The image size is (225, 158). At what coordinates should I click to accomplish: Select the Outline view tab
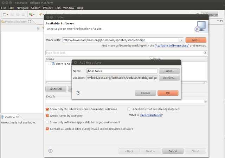[10, 117]
